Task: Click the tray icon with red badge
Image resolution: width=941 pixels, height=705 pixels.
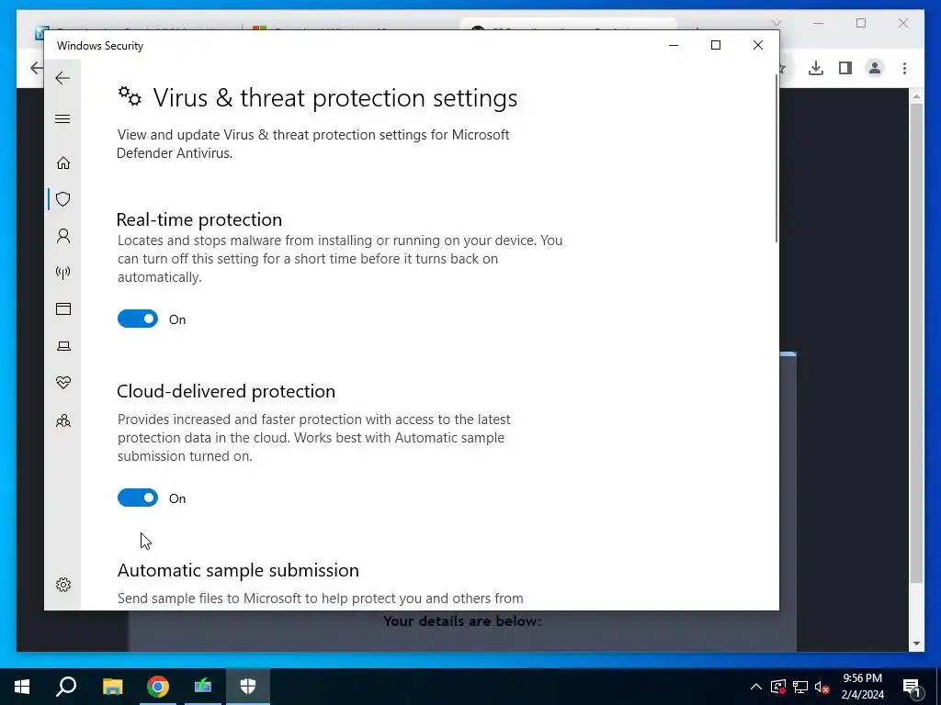Action: 778,687
